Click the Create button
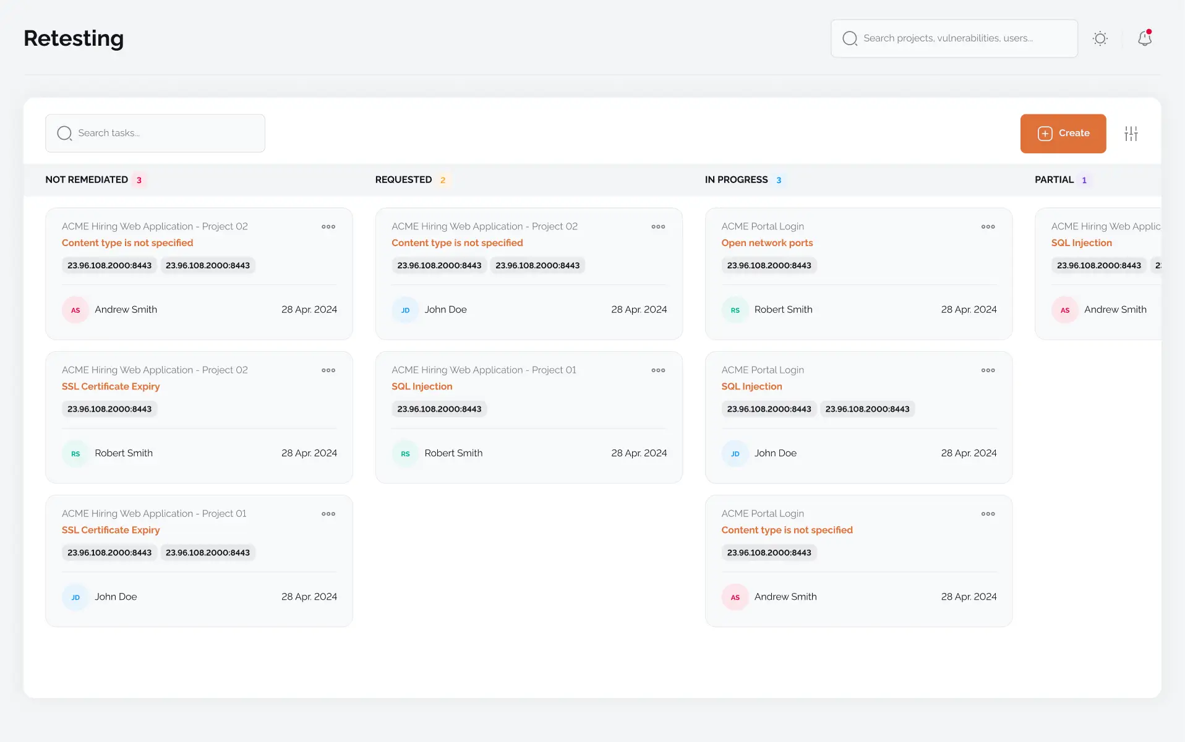 click(1063, 134)
